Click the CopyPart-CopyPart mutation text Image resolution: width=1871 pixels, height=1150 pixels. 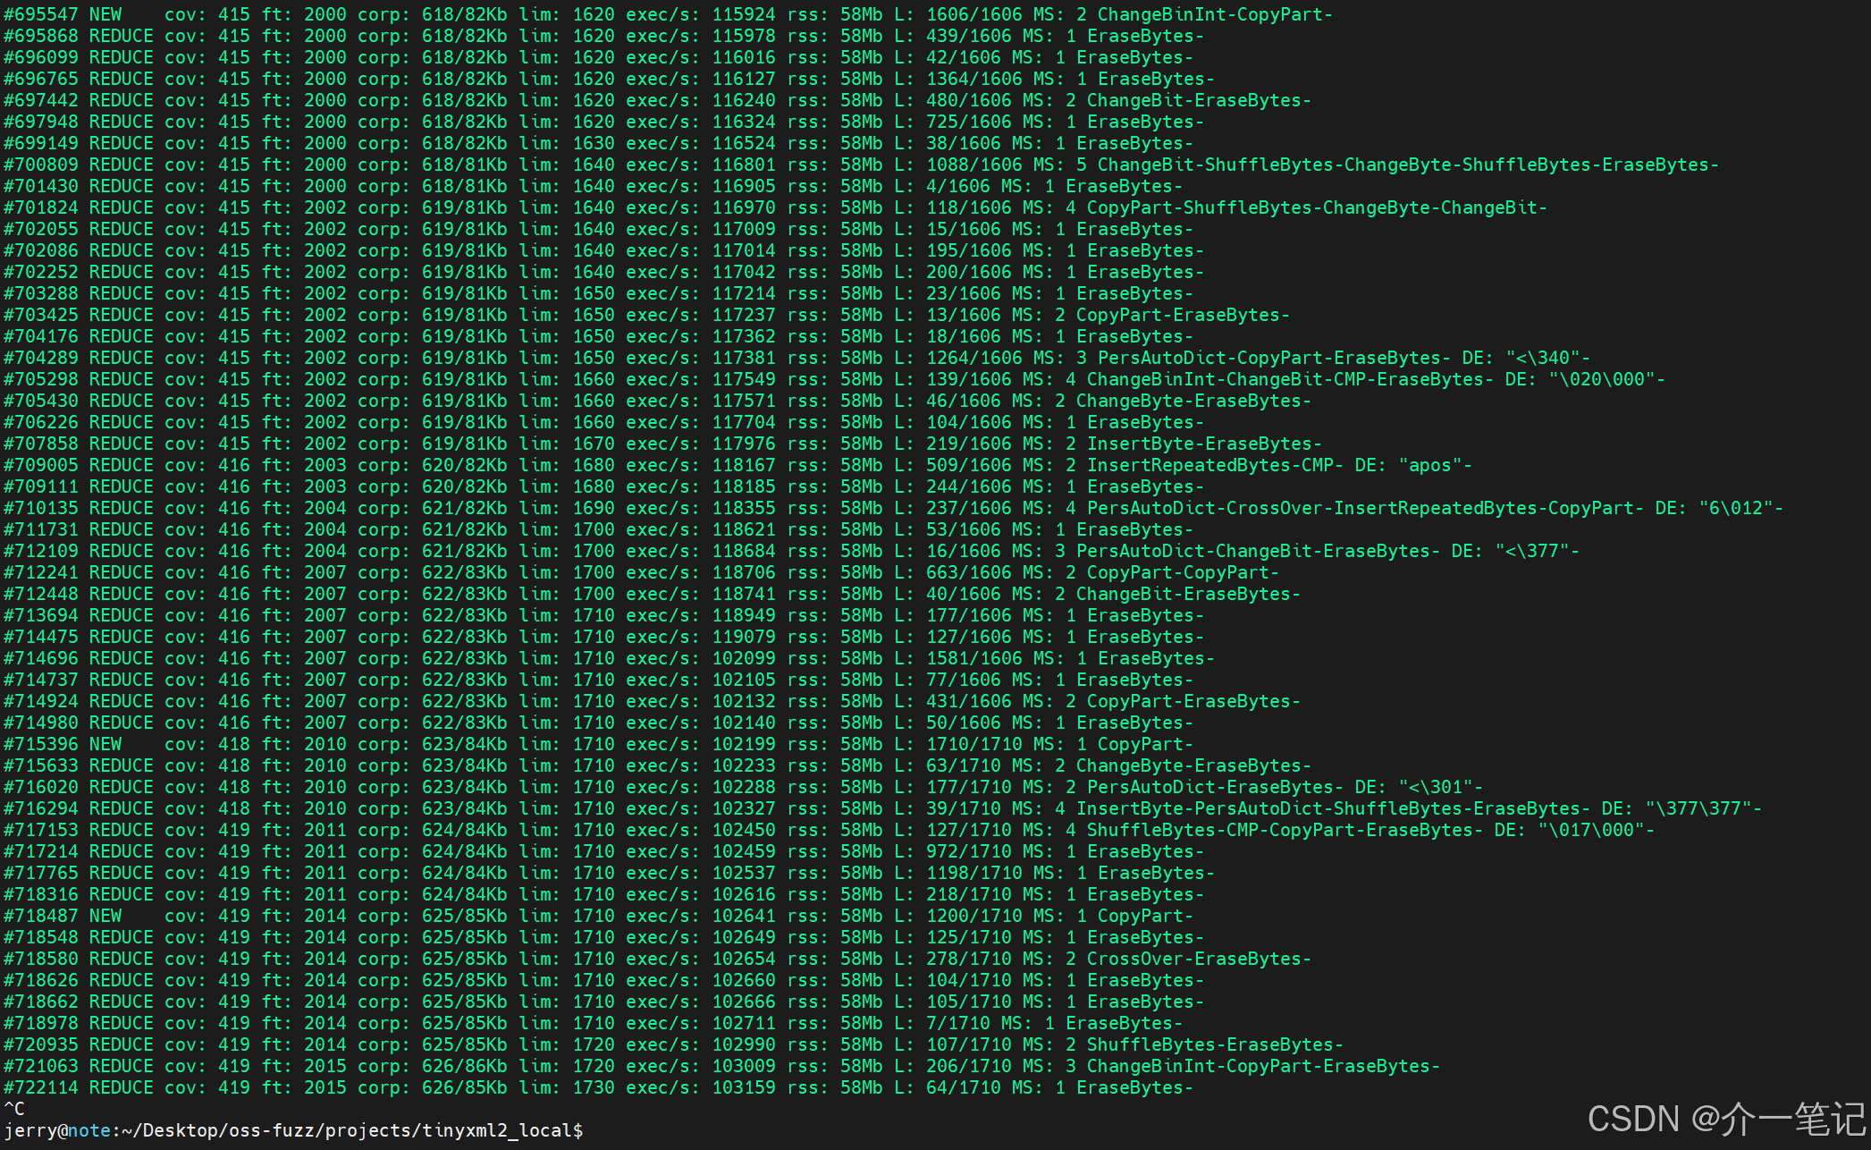tap(1182, 572)
